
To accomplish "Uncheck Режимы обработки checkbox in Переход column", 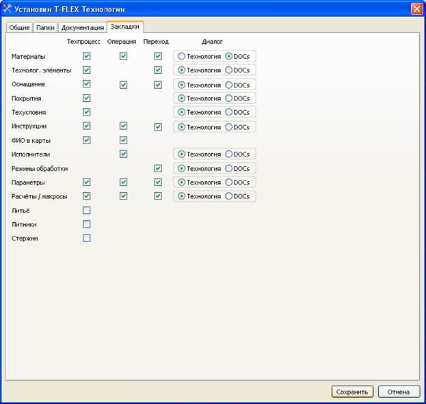I will click(158, 168).
